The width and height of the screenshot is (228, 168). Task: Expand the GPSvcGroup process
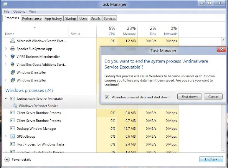pos(6,136)
